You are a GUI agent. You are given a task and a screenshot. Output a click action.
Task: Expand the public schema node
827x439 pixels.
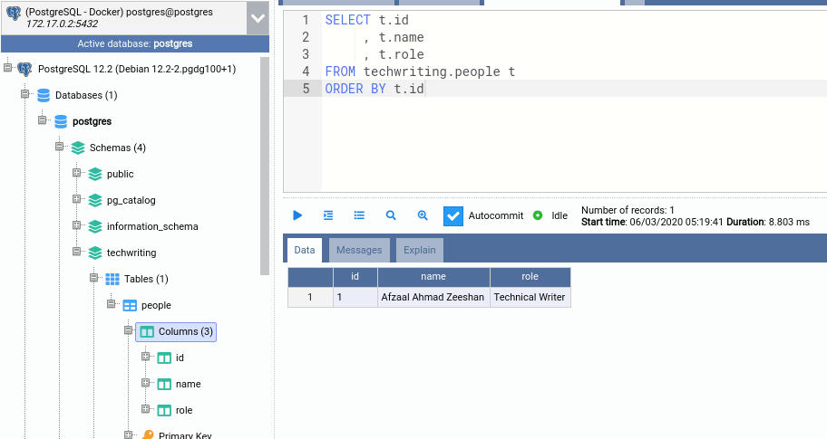click(77, 174)
